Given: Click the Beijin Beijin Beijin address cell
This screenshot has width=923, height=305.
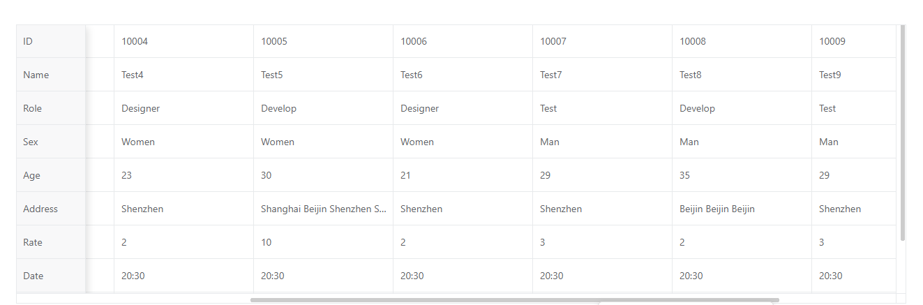Looking at the screenshot, I should point(741,209).
